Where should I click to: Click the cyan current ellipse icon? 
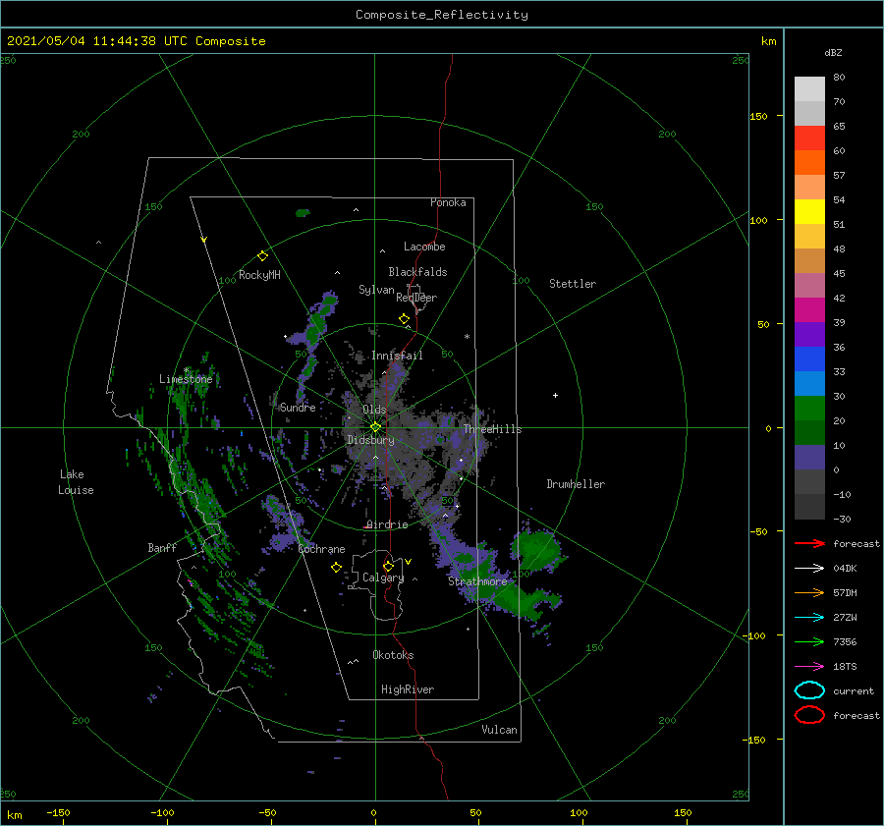tap(809, 690)
